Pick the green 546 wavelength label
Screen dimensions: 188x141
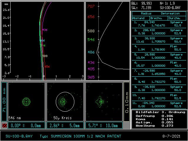[x=91, y=39]
